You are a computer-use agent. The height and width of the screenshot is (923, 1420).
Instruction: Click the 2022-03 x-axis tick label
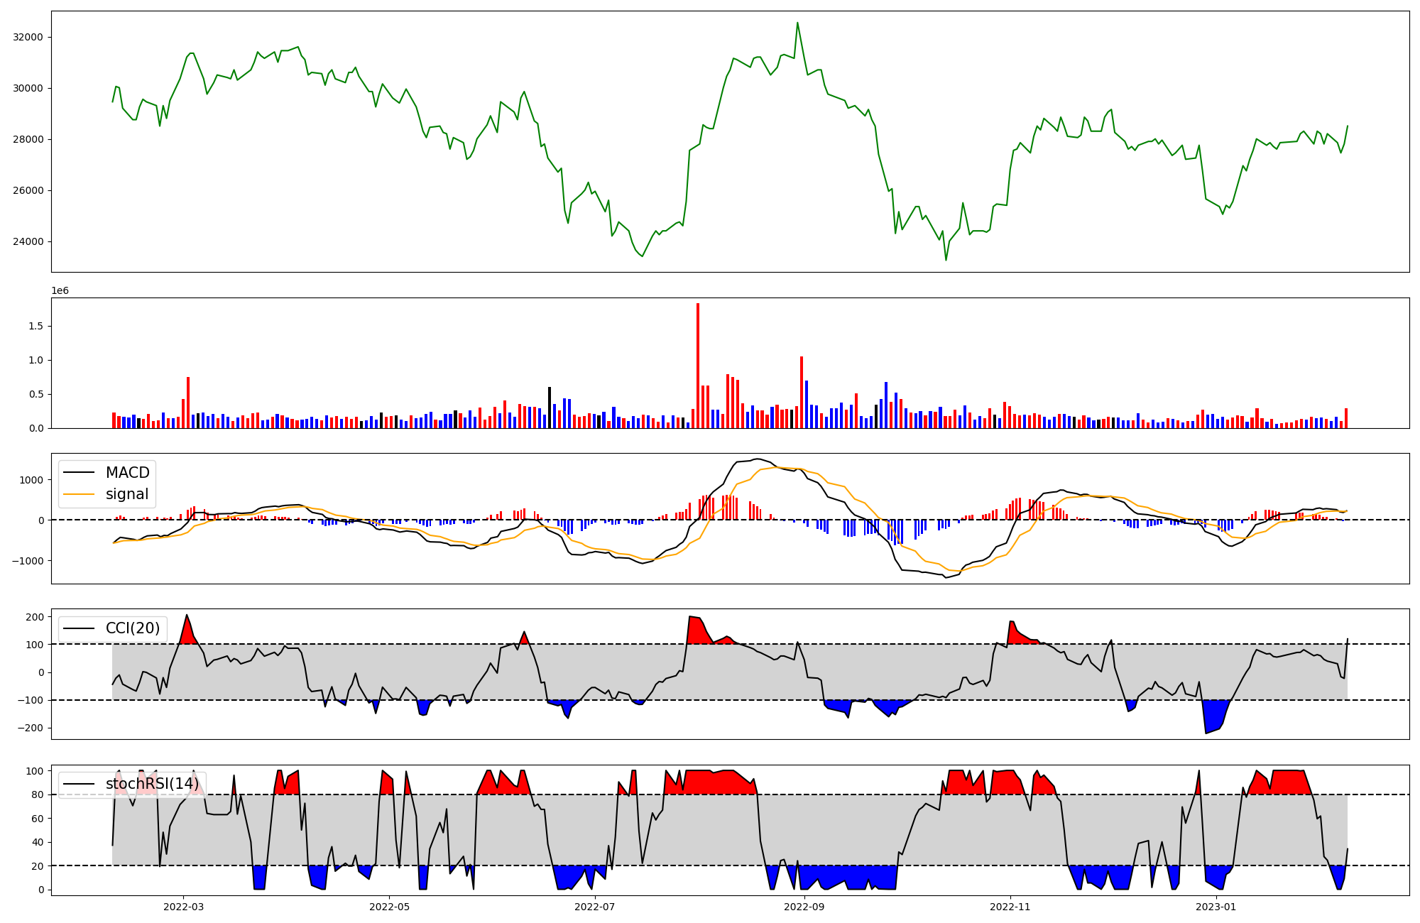(183, 907)
